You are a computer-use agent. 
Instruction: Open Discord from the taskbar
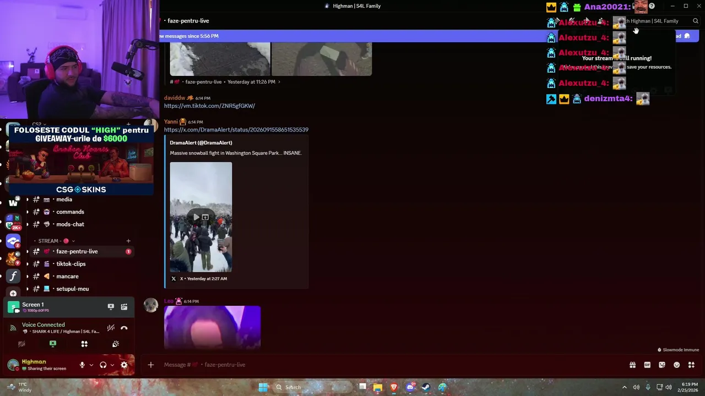(x=410, y=387)
